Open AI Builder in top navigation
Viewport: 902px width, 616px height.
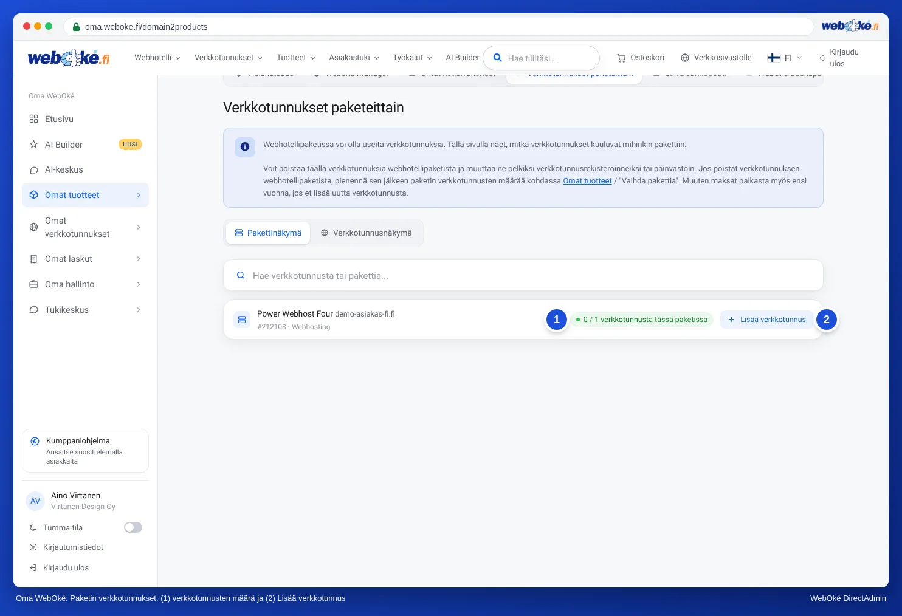(x=463, y=58)
